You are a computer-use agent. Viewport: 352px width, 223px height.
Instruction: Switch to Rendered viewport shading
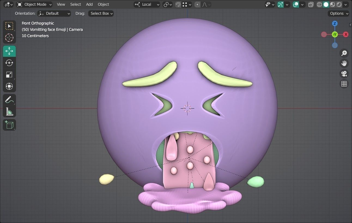click(x=339, y=4)
